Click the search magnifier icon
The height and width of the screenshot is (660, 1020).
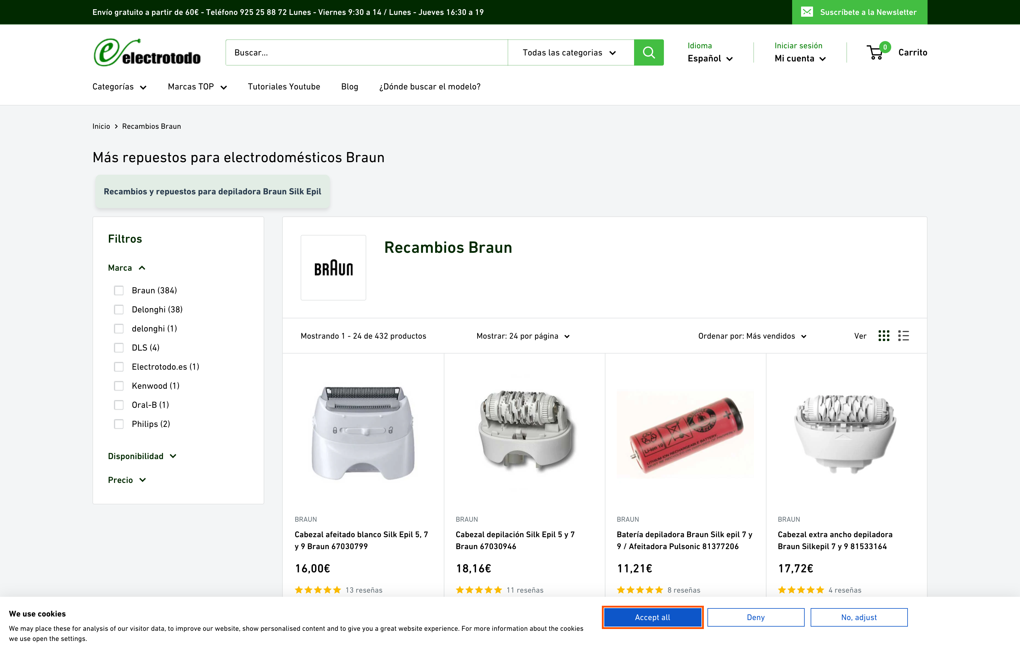pos(648,52)
